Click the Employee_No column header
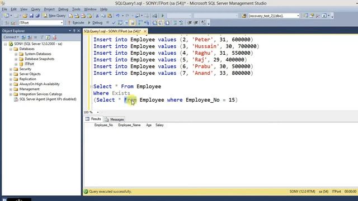Viewport: 358px width, 201px height. [103, 125]
